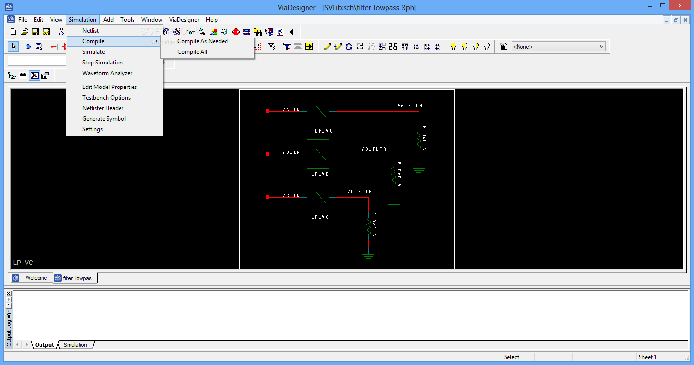Viewport: 694px width, 365px height.
Task: Click the new-sheet page icon beside the dropdown
Action: pyautogui.click(x=504, y=47)
